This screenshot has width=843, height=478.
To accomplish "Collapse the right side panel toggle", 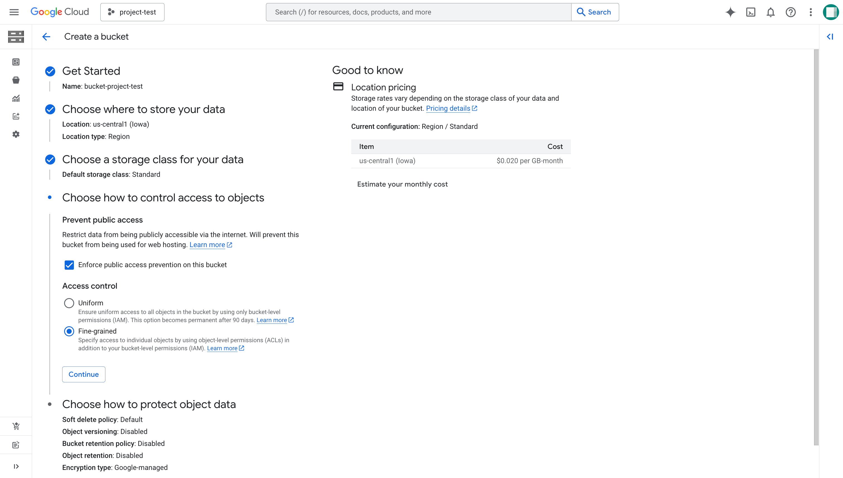I will [830, 37].
